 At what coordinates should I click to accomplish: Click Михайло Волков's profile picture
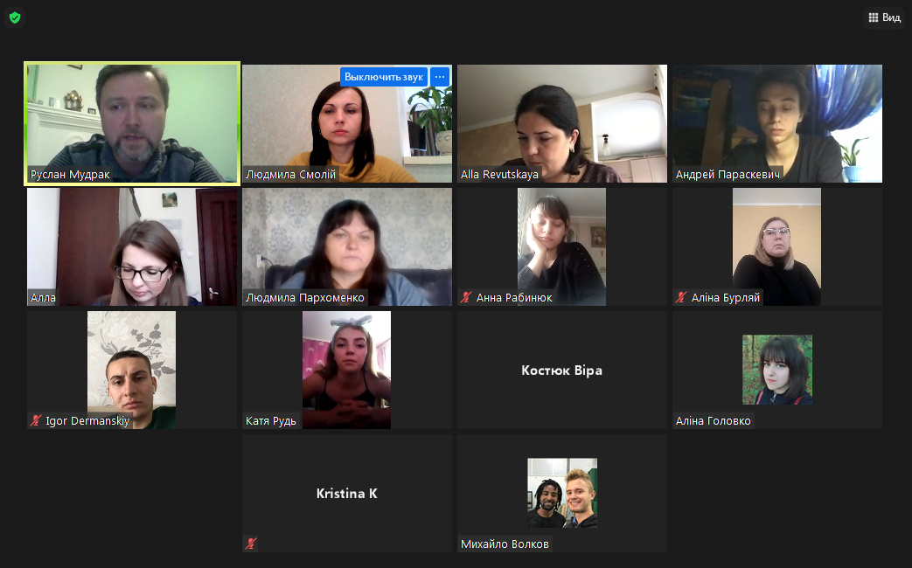pyautogui.click(x=562, y=493)
